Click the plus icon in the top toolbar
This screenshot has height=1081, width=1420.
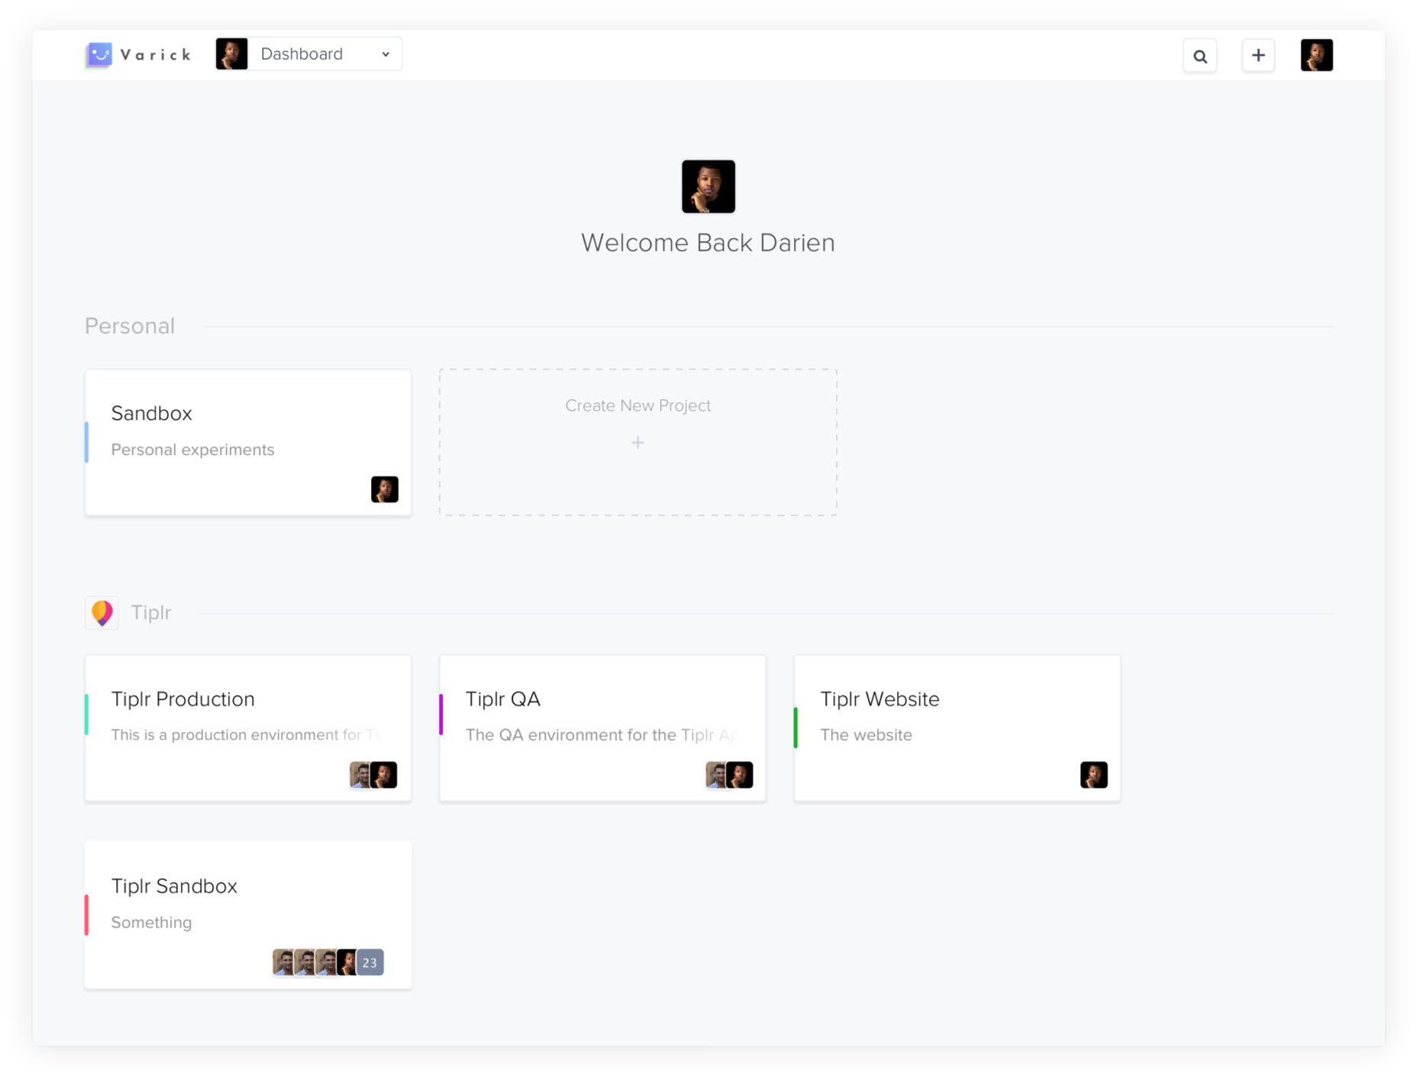(x=1259, y=55)
